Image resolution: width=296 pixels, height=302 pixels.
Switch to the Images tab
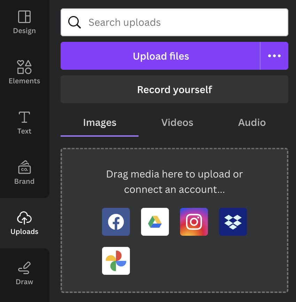(x=100, y=123)
